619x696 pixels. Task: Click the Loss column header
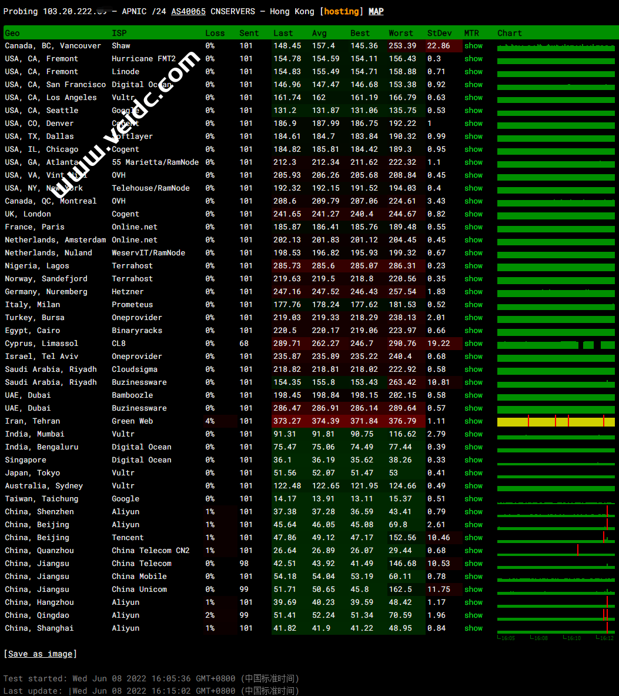tap(215, 34)
